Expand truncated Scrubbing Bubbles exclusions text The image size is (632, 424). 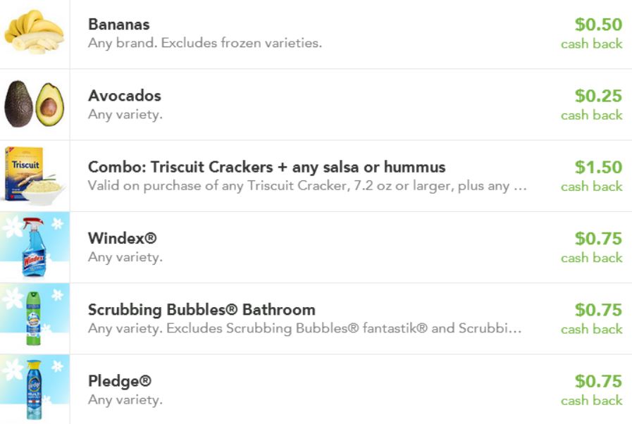pyautogui.click(x=304, y=328)
